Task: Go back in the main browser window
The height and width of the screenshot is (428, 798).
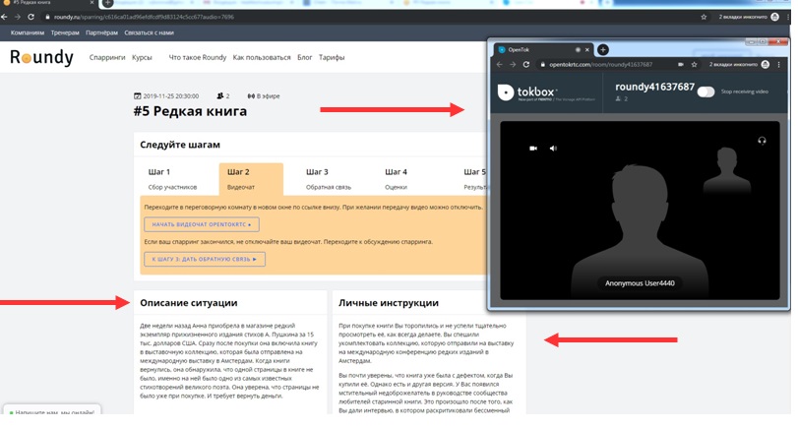Action: (4, 17)
